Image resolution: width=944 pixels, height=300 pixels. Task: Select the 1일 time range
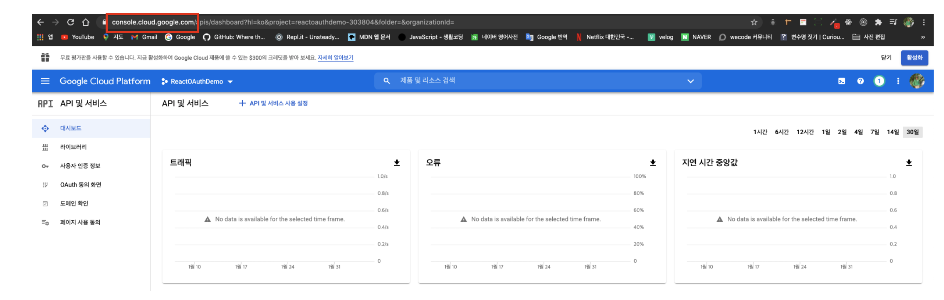coord(826,132)
